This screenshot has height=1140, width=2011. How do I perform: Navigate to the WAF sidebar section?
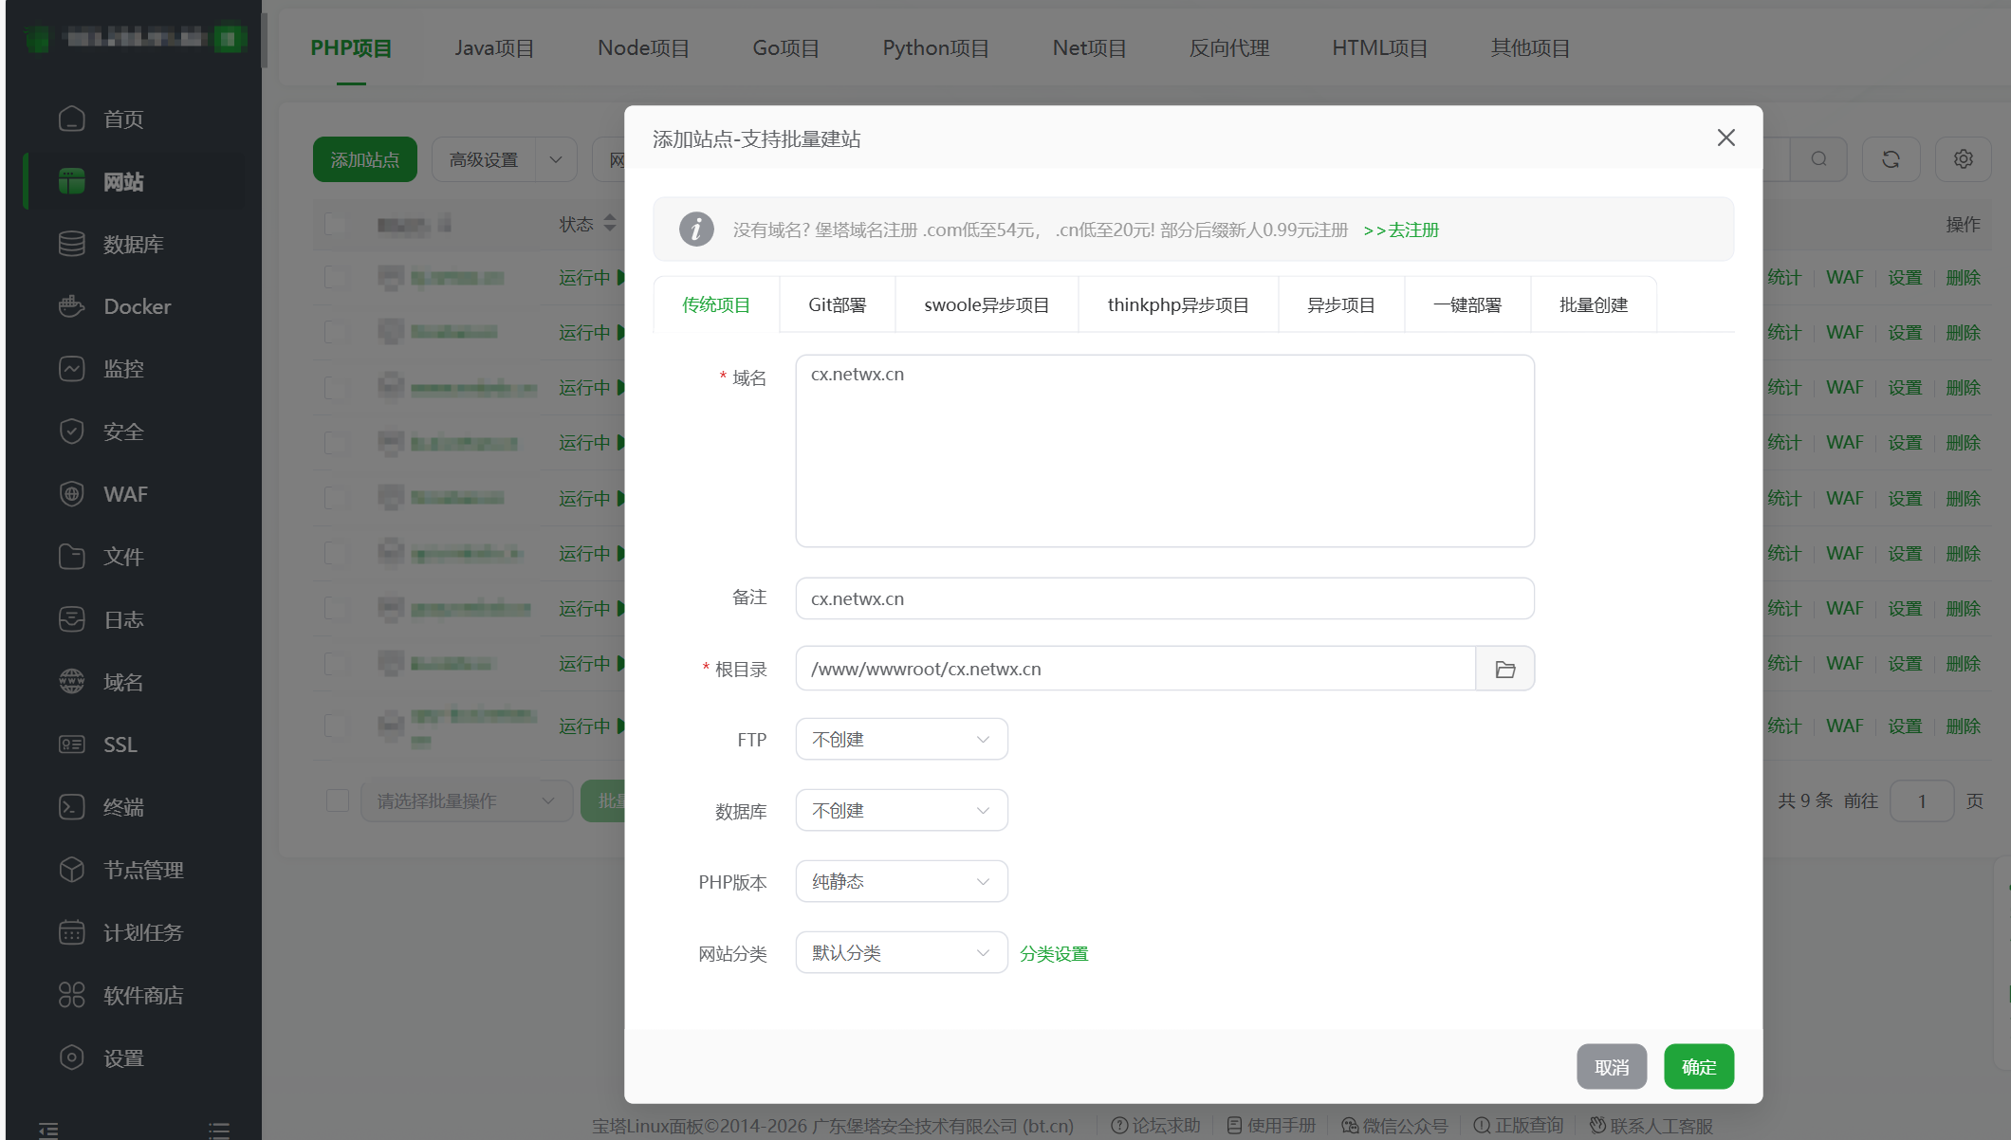[x=124, y=494]
